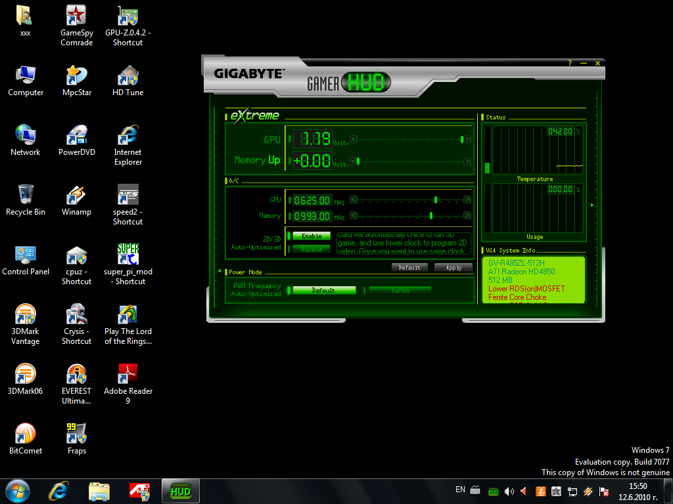Screen dimensions: 673x504
Task: Apply the overclock settings
Action: [x=453, y=268]
